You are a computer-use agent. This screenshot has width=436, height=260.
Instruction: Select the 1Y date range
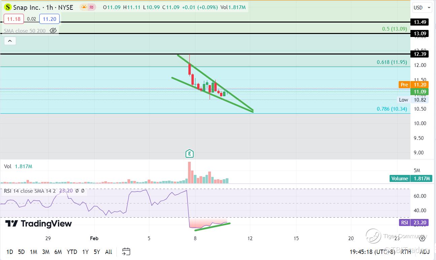86,252
